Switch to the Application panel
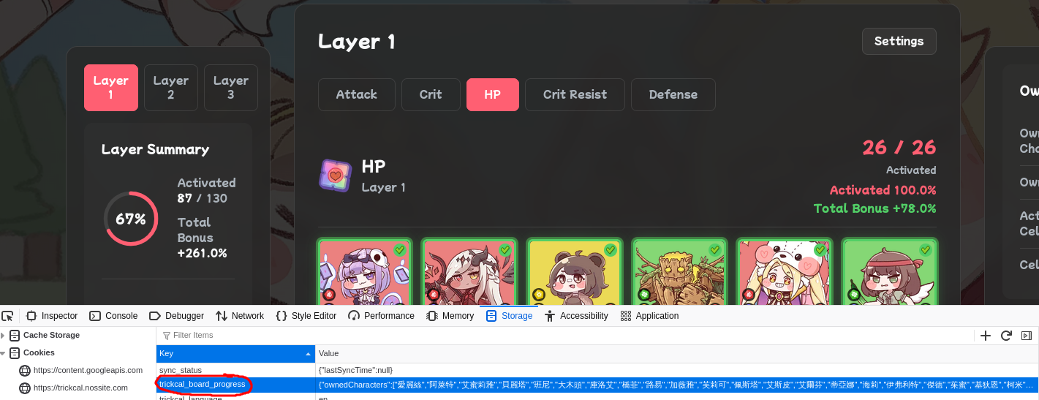This screenshot has height=400, width=1039. pos(649,316)
